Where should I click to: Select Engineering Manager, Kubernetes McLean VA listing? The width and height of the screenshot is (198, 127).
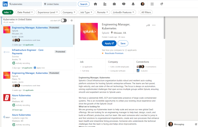coord(30,28)
